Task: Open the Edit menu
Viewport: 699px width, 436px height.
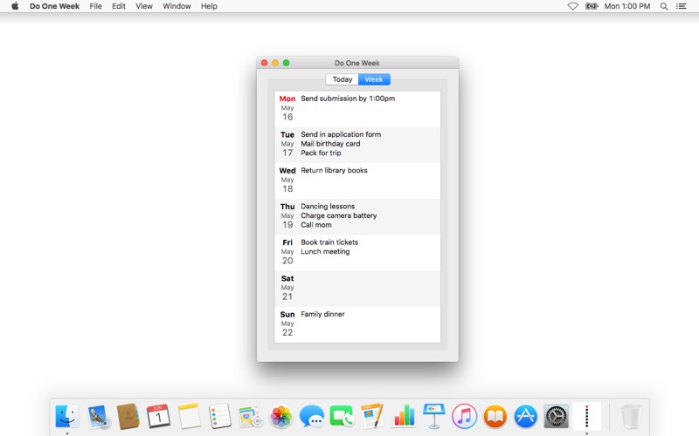Action: 119,6
